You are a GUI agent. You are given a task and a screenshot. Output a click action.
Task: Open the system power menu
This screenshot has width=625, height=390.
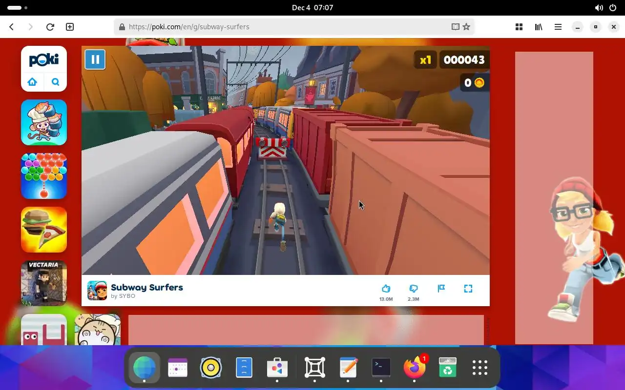[x=613, y=8]
